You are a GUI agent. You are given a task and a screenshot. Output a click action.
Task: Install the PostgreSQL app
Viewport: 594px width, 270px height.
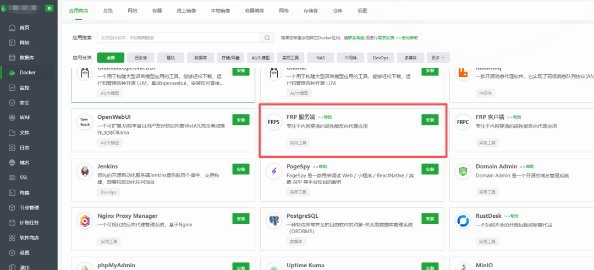point(430,218)
